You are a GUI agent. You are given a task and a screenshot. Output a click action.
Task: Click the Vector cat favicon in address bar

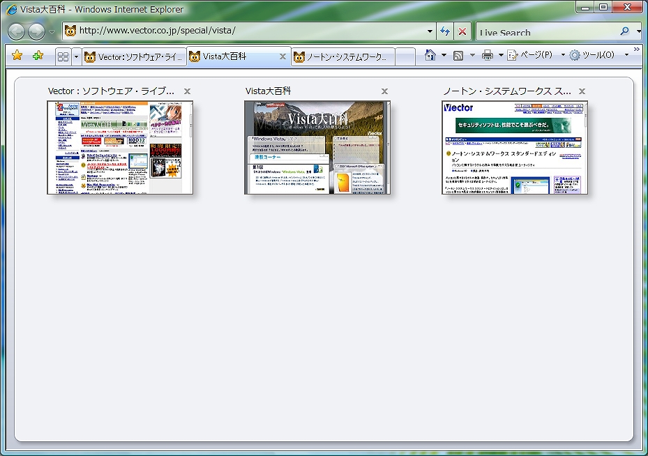(70, 31)
